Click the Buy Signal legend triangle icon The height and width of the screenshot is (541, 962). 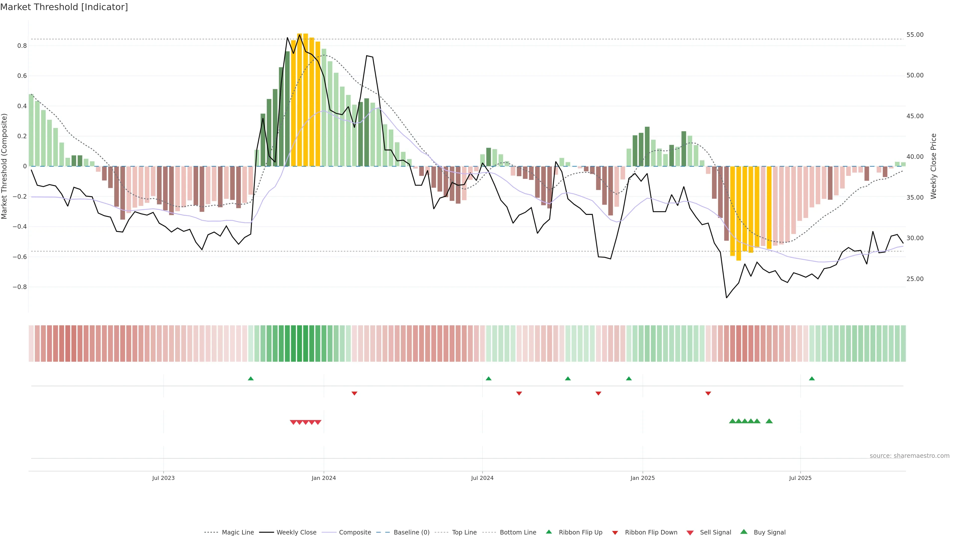click(x=744, y=532)
